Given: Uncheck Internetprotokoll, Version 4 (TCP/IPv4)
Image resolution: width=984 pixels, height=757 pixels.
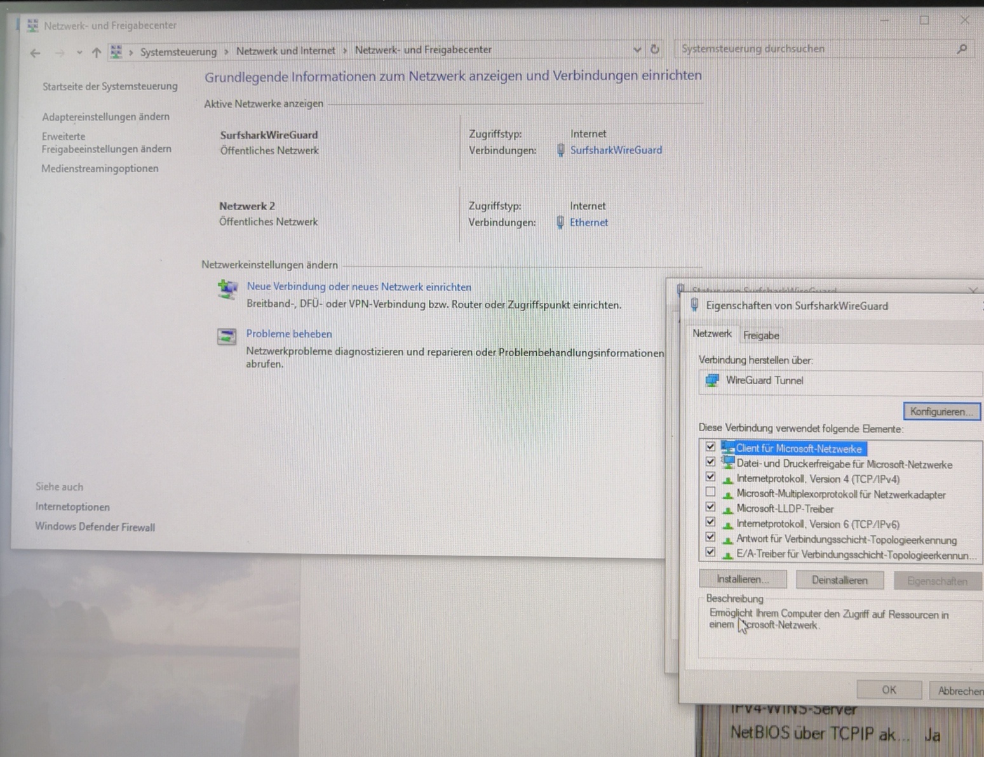Looking at the screenshot, I should (710, 478).
